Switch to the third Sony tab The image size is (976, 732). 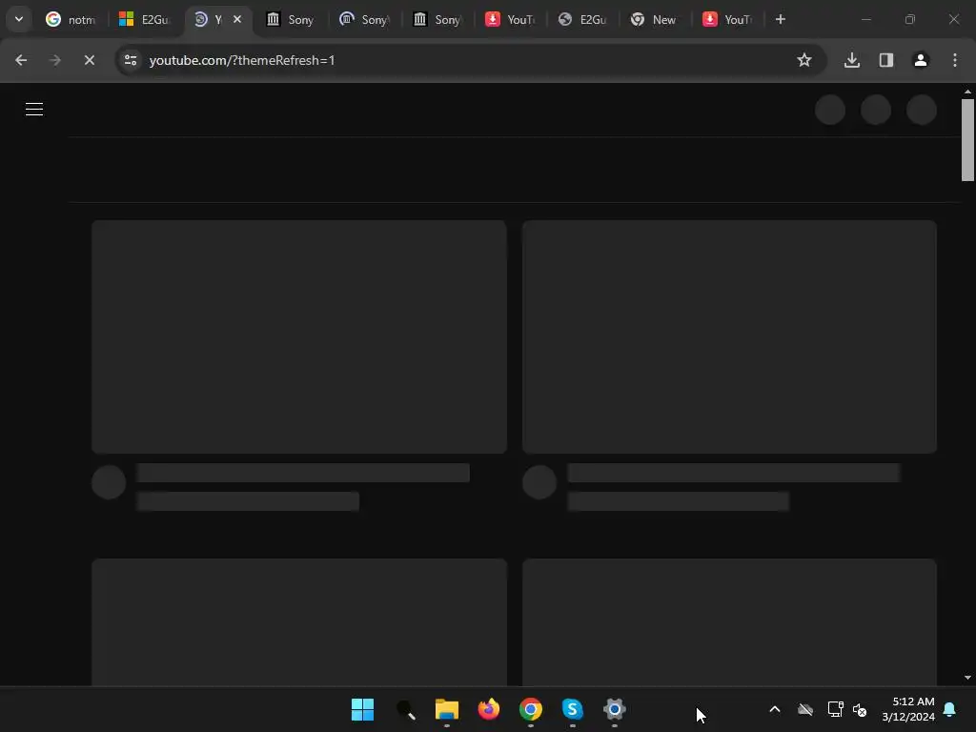point(437,19)
